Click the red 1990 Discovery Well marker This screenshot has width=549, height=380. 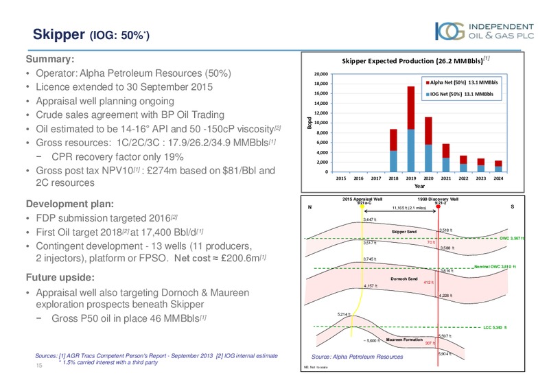pyautogui.click(x=438, y=206)
